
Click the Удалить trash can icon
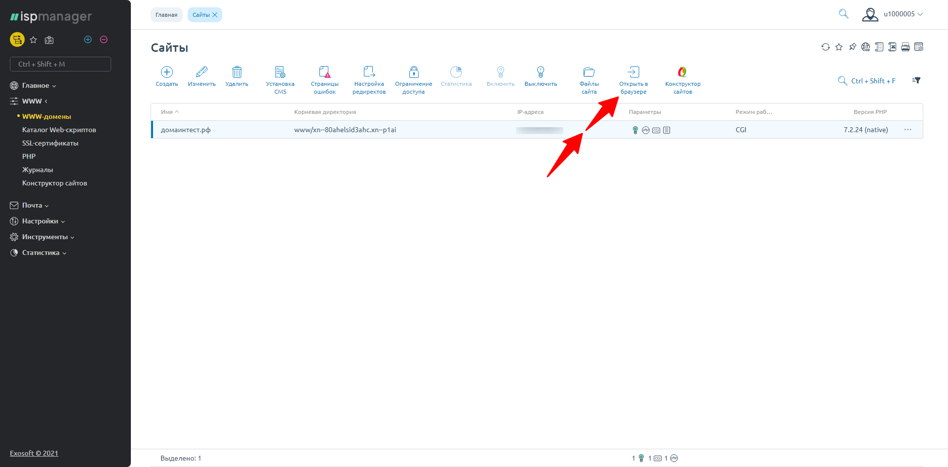point(237,72)
